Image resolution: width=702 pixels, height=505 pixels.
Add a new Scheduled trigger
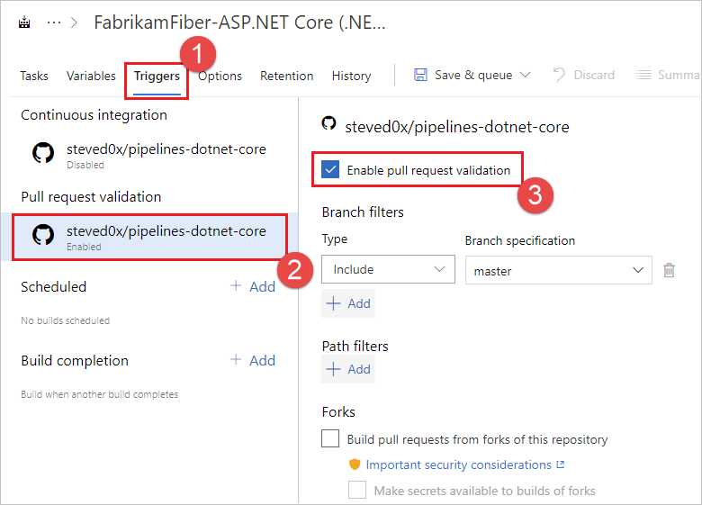coord(253,286)
